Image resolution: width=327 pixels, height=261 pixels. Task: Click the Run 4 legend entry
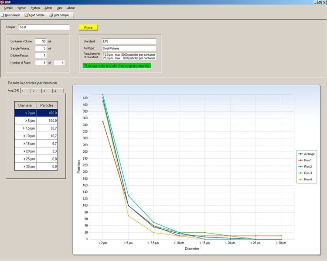coord(305,179)
